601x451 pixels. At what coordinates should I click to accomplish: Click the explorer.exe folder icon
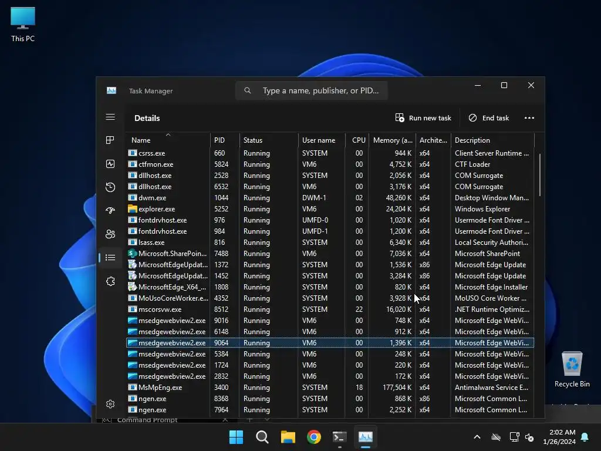[x=133, y=208]
